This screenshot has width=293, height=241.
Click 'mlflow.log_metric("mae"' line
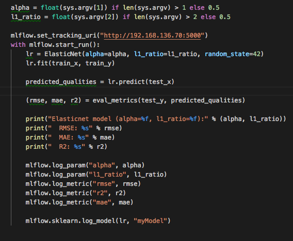(79, 202)
